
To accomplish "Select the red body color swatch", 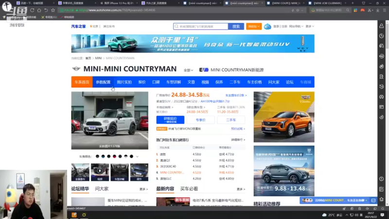I will click(114, 156).
